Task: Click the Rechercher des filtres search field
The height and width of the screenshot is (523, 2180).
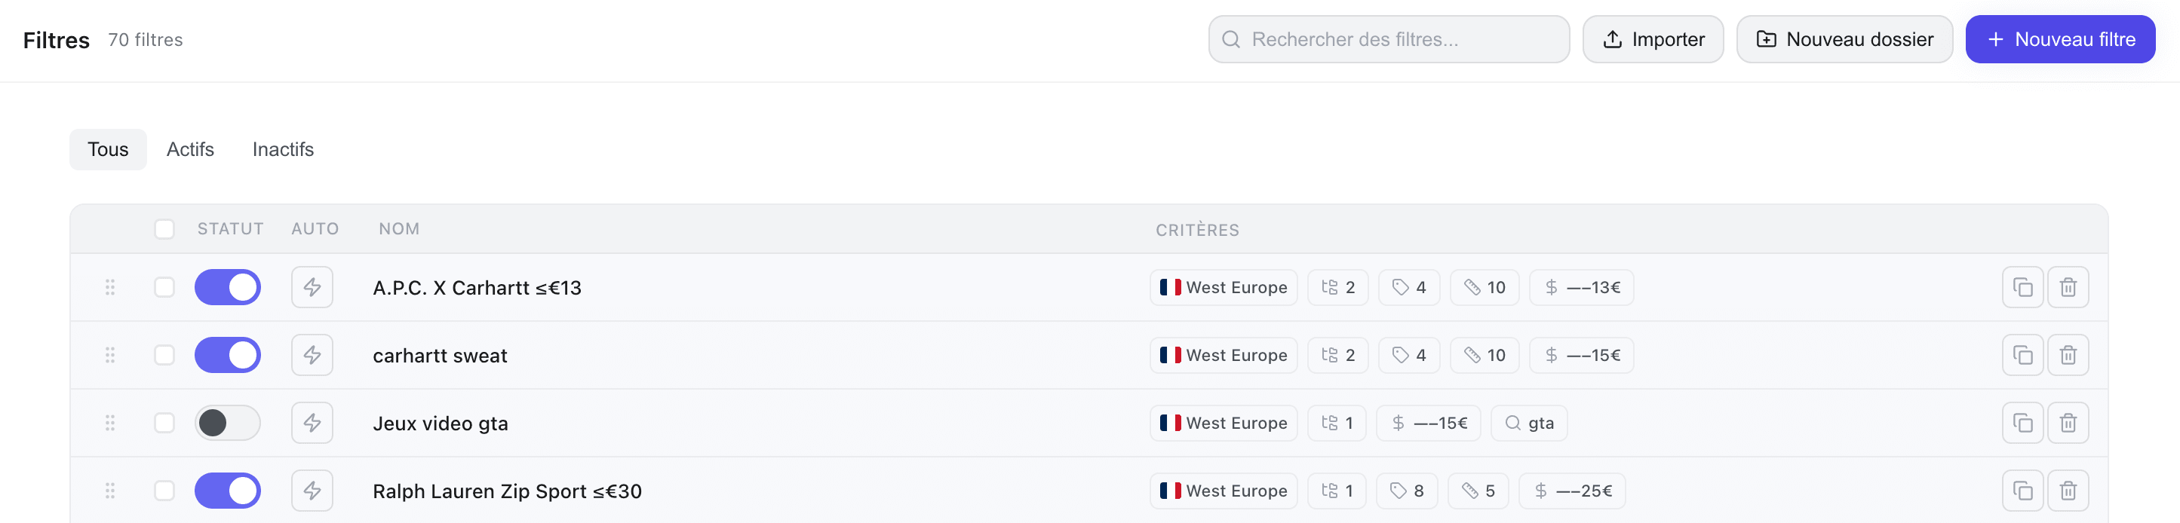Action: click(x=1389, y=39)
